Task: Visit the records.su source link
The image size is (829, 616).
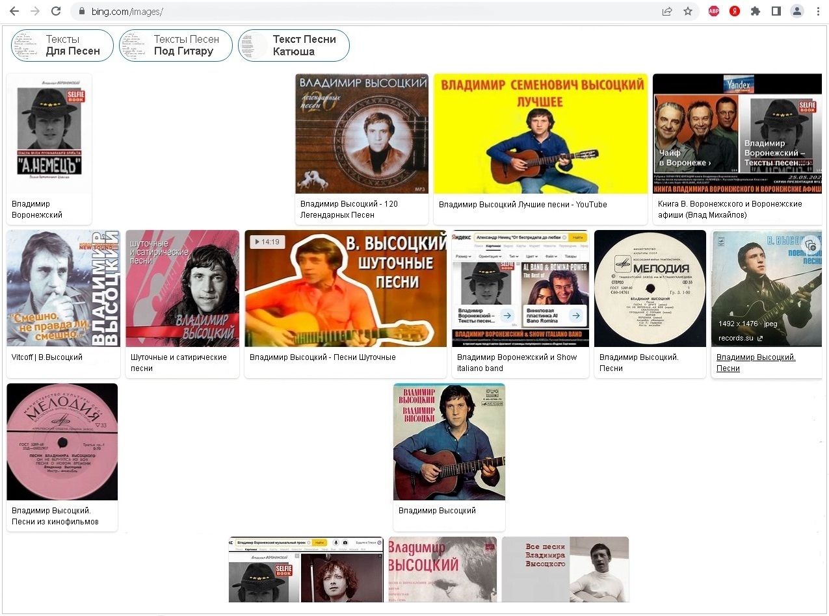Action: (x=741, y=338)
